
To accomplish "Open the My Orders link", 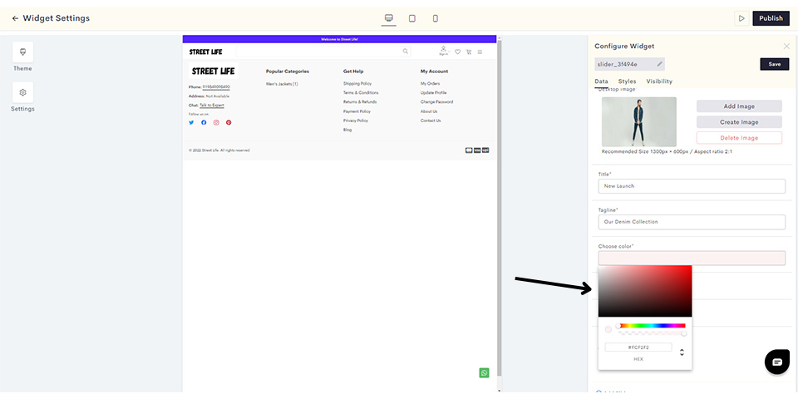I will (x=430, y=83).
